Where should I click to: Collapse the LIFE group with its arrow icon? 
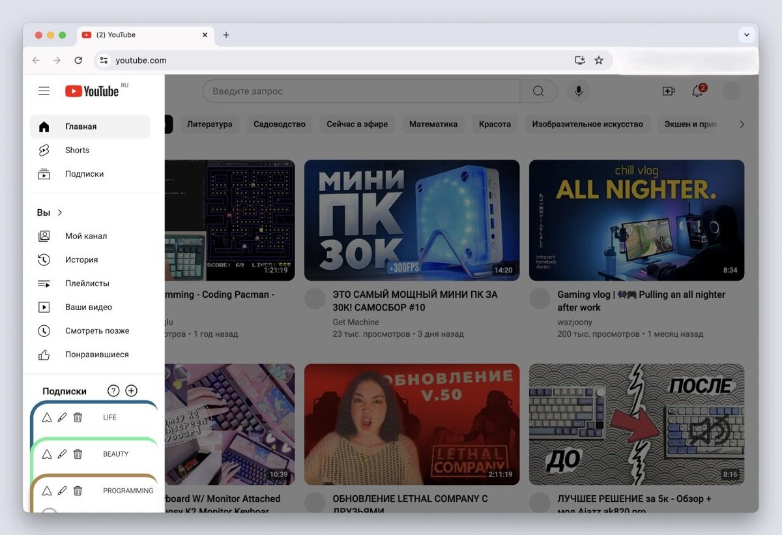47,418
